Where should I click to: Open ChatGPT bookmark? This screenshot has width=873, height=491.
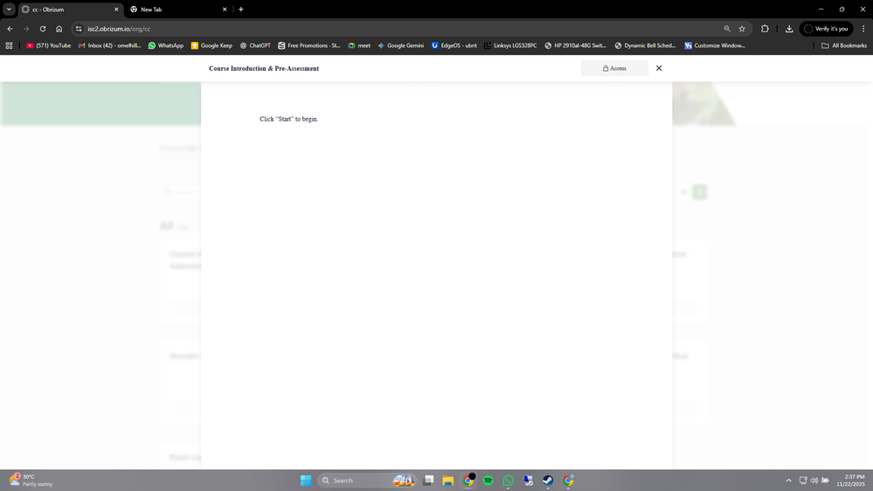point(255,45)
